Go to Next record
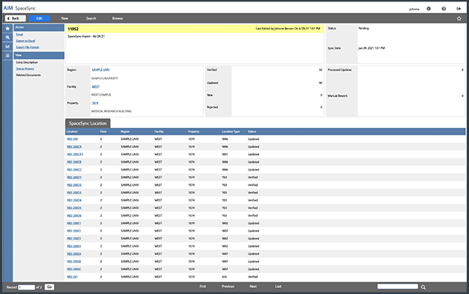Screen dimensions: 469x294 (x=253, y=286)
